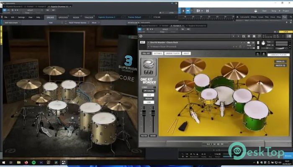This screenshot has height=167, width=293.
Task: Click the Browse button in the DAW
Action: click(288, 156)
